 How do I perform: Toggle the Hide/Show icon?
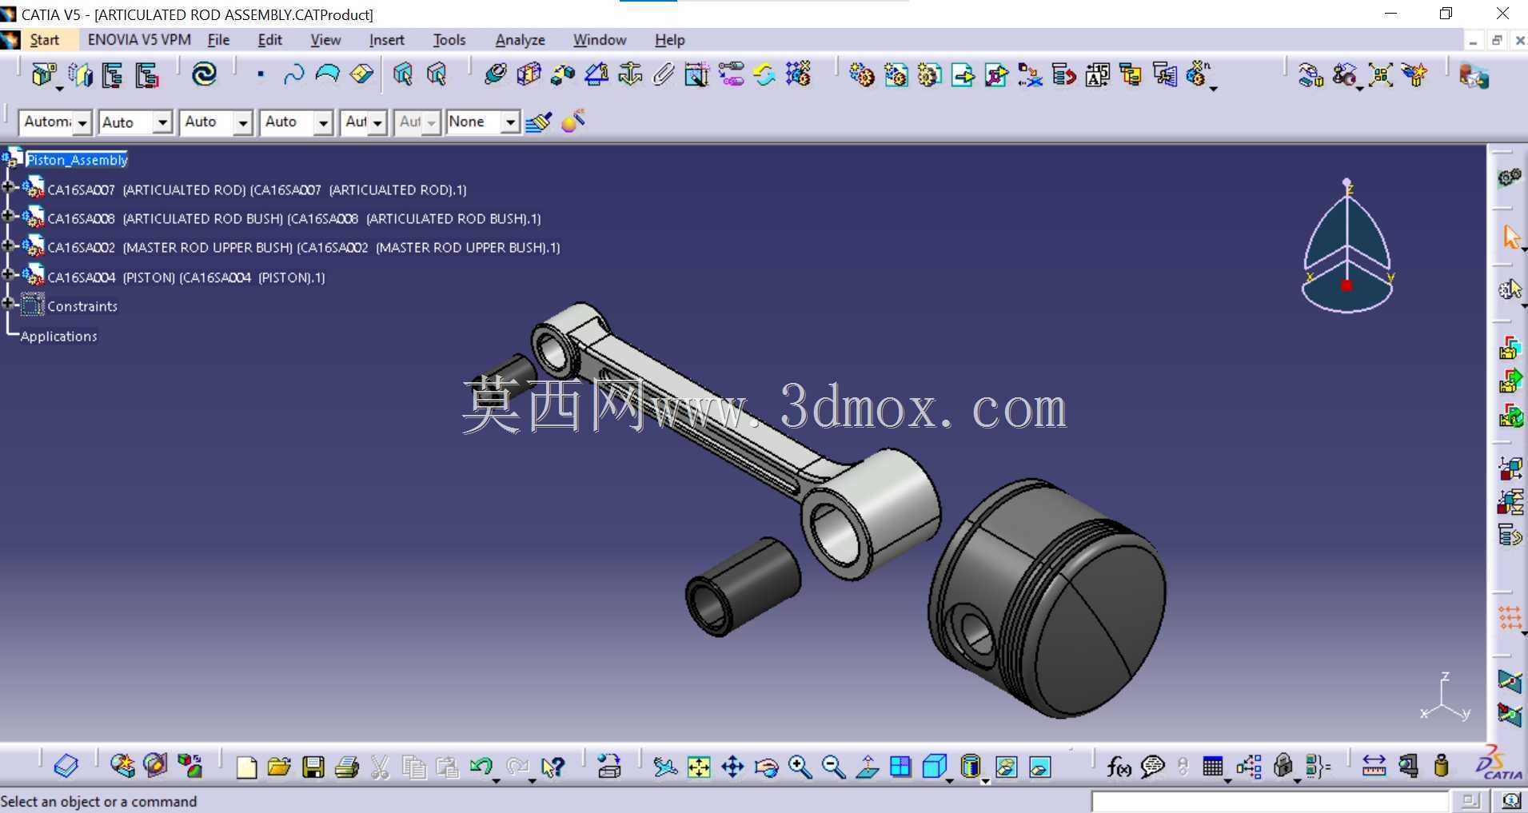(x=1007, y=767)
